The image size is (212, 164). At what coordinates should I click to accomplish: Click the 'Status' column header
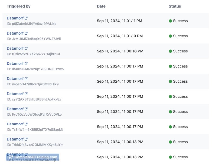point(175,6)
